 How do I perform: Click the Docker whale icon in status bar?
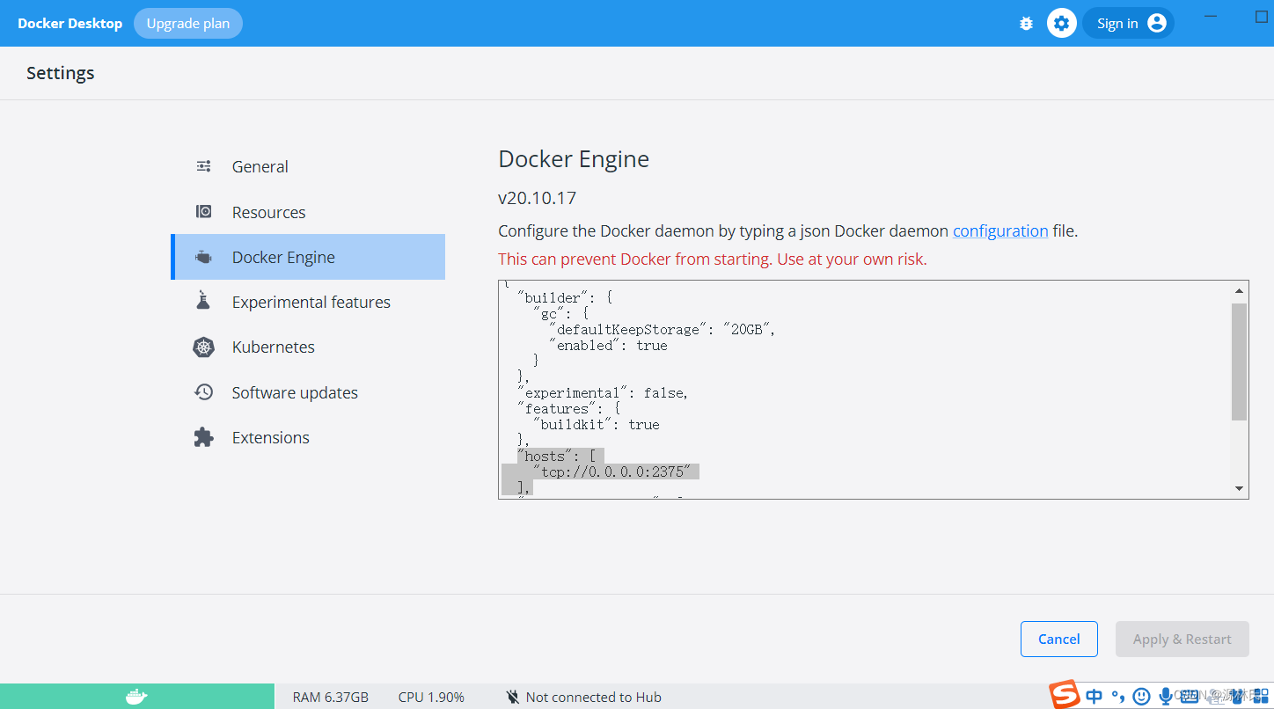136,697
